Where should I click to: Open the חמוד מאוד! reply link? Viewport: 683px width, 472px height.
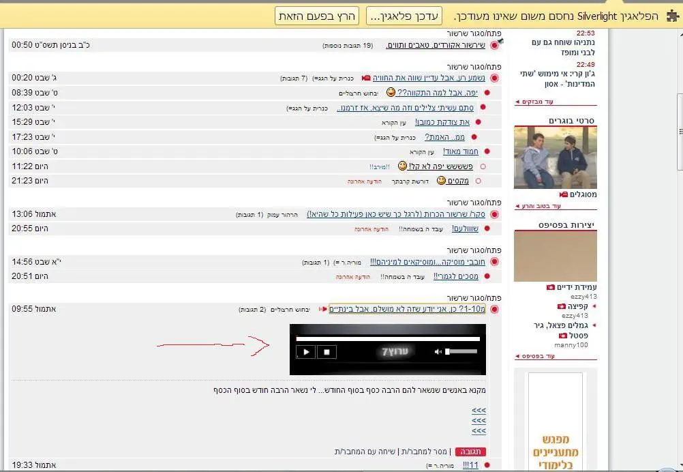tap(461, 151)
